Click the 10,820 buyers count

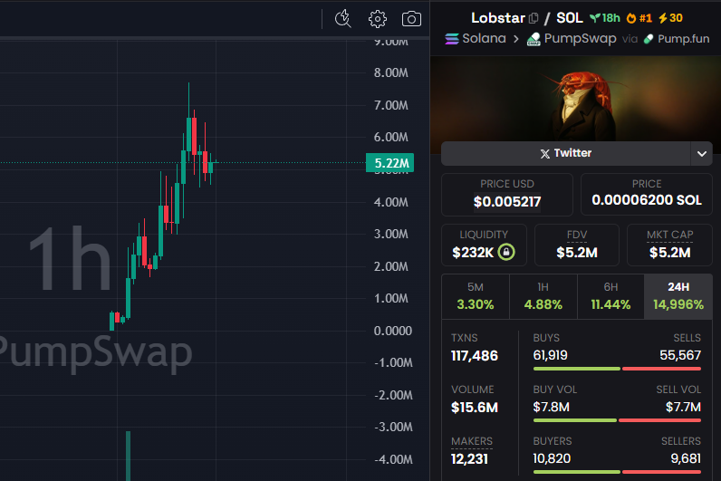(x=552, y=458)
